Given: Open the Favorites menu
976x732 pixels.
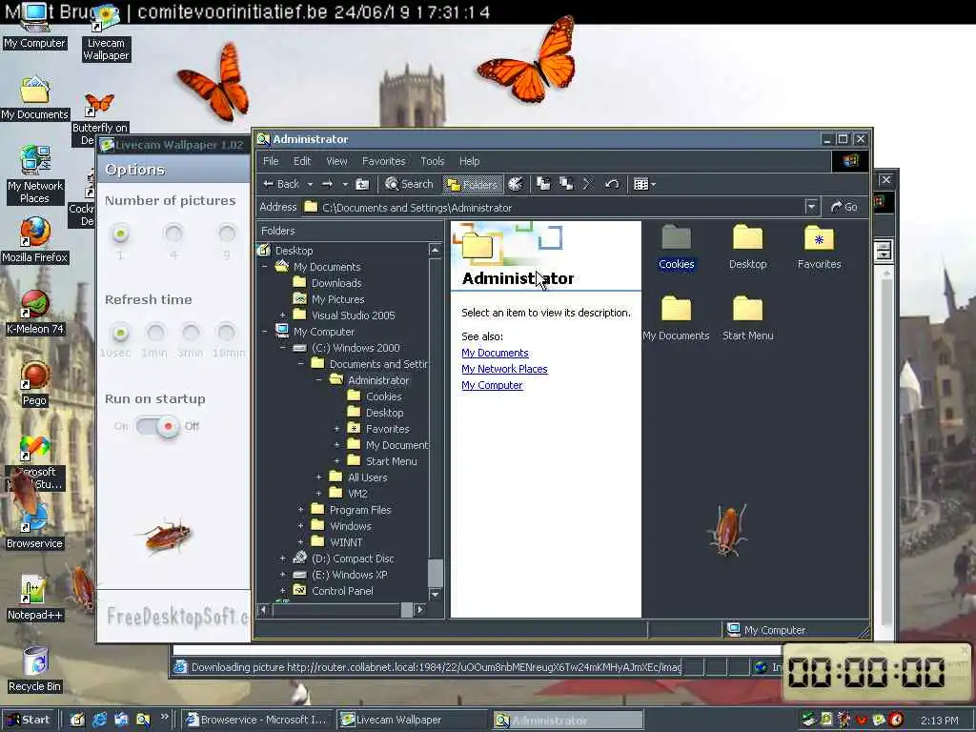Looking at the screenshot, I should [x=383, y=161].
